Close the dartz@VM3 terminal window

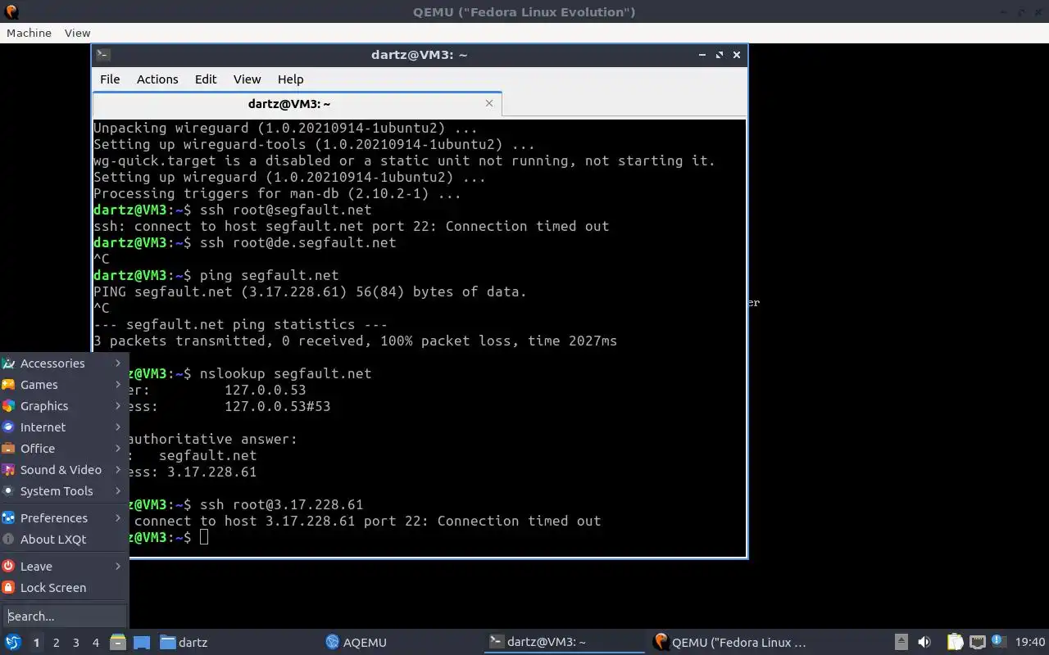click(737, 55)
